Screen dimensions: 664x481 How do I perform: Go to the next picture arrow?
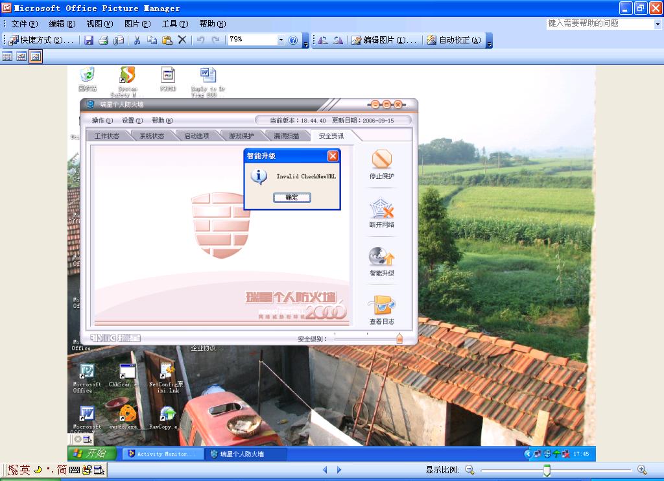click(338, 469)
